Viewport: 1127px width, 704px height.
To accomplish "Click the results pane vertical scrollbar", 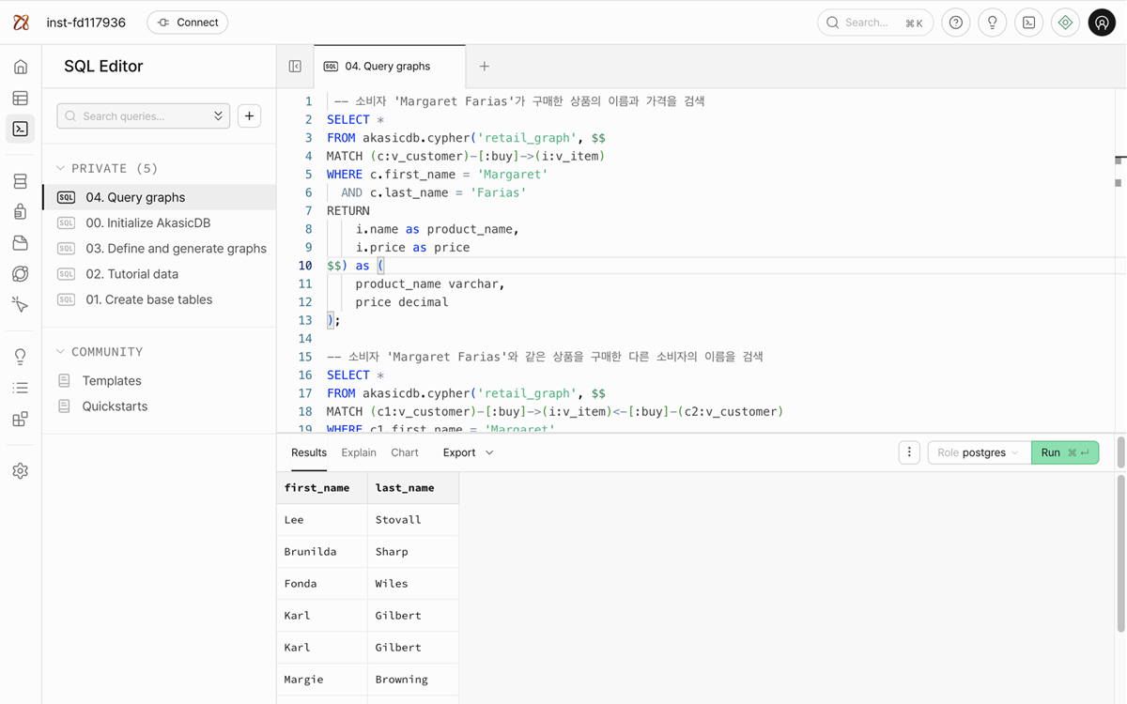I will [1120, 554].
